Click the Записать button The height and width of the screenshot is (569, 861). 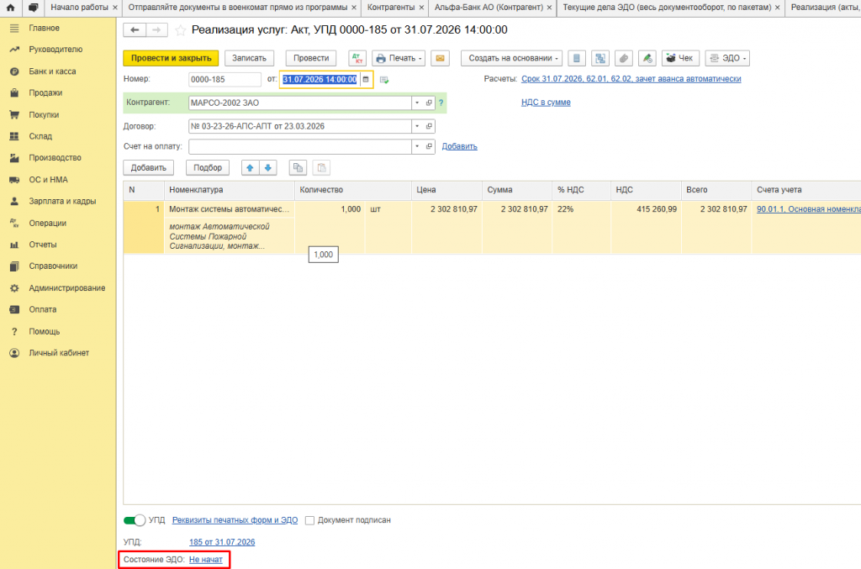(249, 58)
